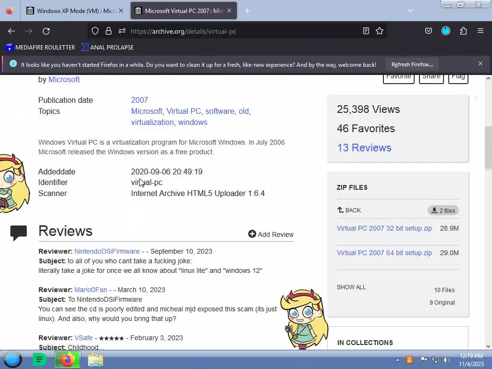492x369 pixels.
Task: Click the scrollbar up arrow
Action: [488, 78]
